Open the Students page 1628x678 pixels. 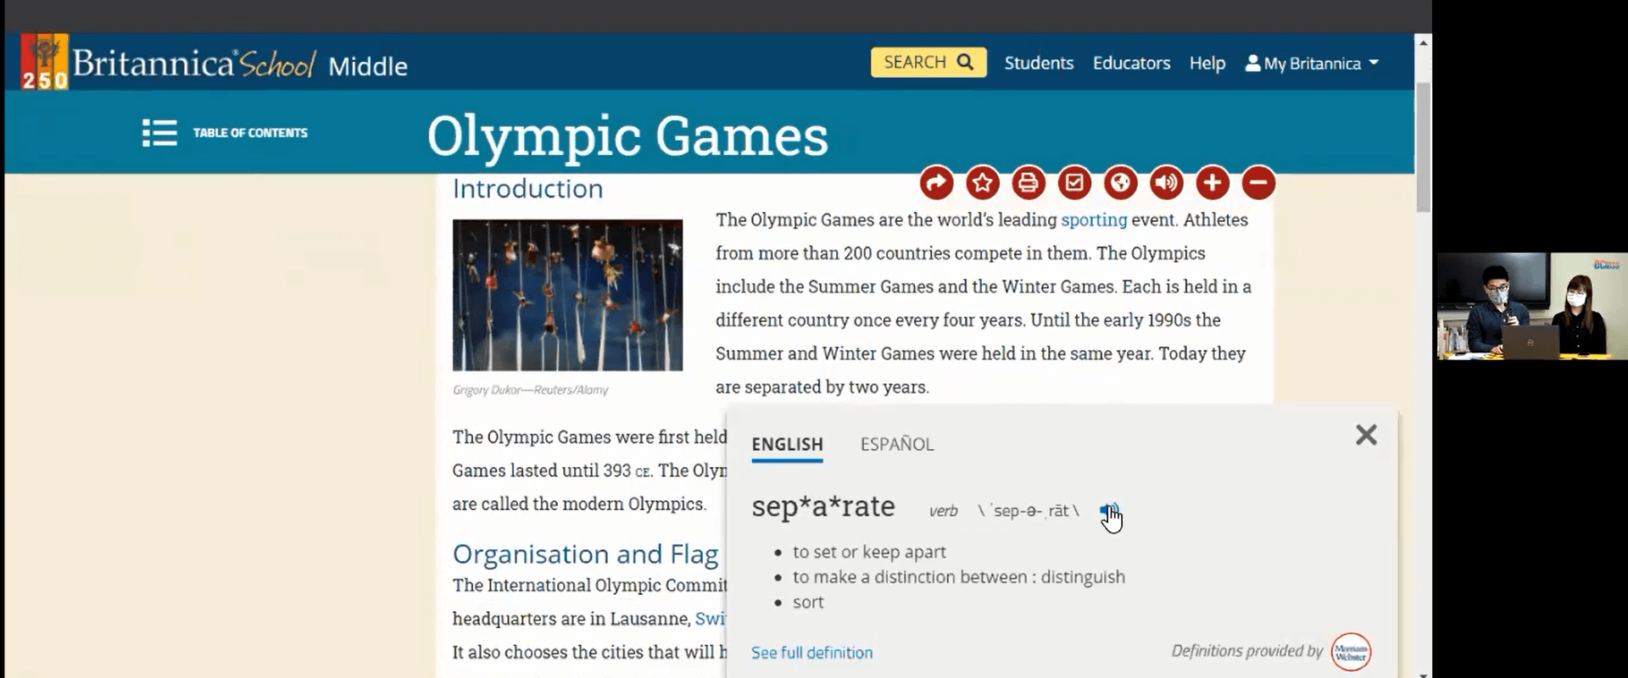point(1039,63)
